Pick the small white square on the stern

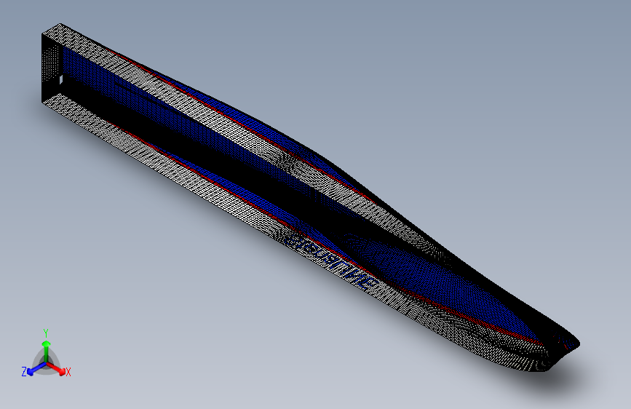[x=61, y=80]
